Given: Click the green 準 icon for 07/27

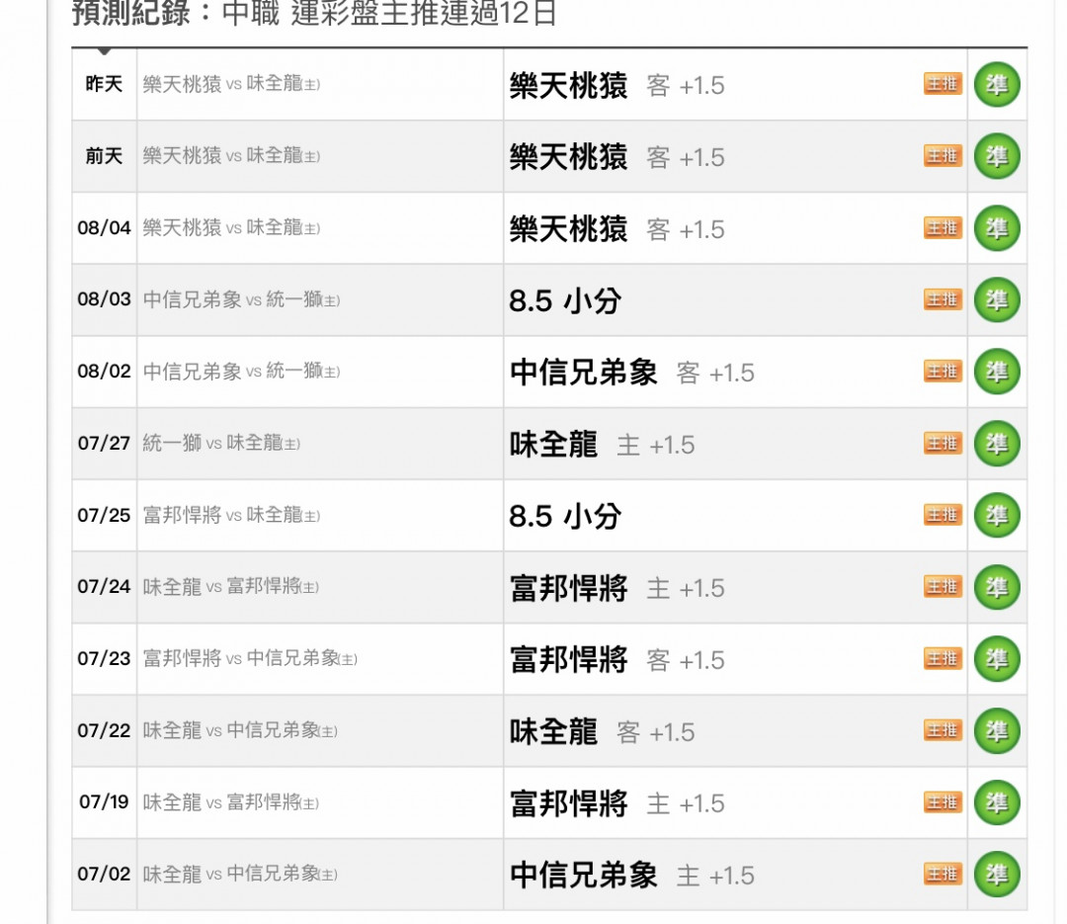Looking at the screenshot, I should [997, 444].
